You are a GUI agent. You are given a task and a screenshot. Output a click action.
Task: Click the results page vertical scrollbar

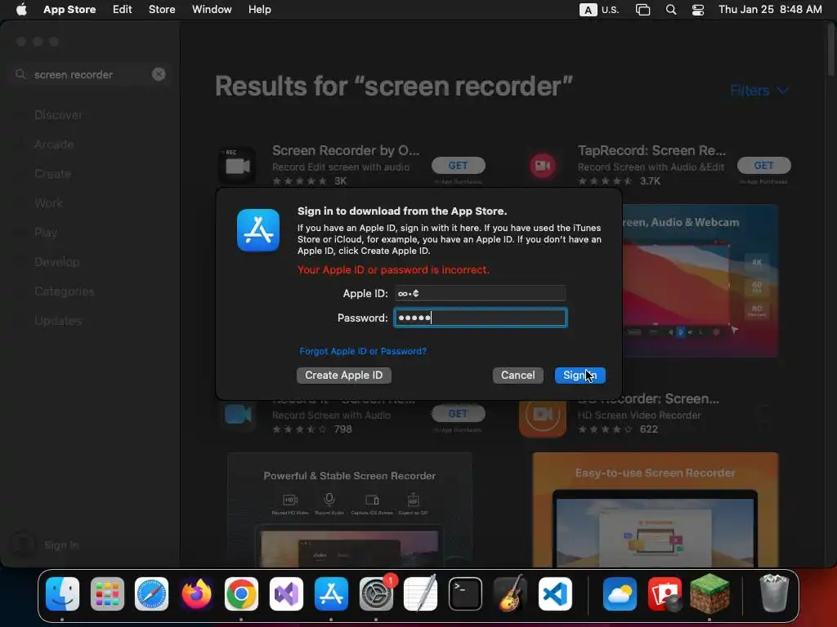[x=831, y=51]
